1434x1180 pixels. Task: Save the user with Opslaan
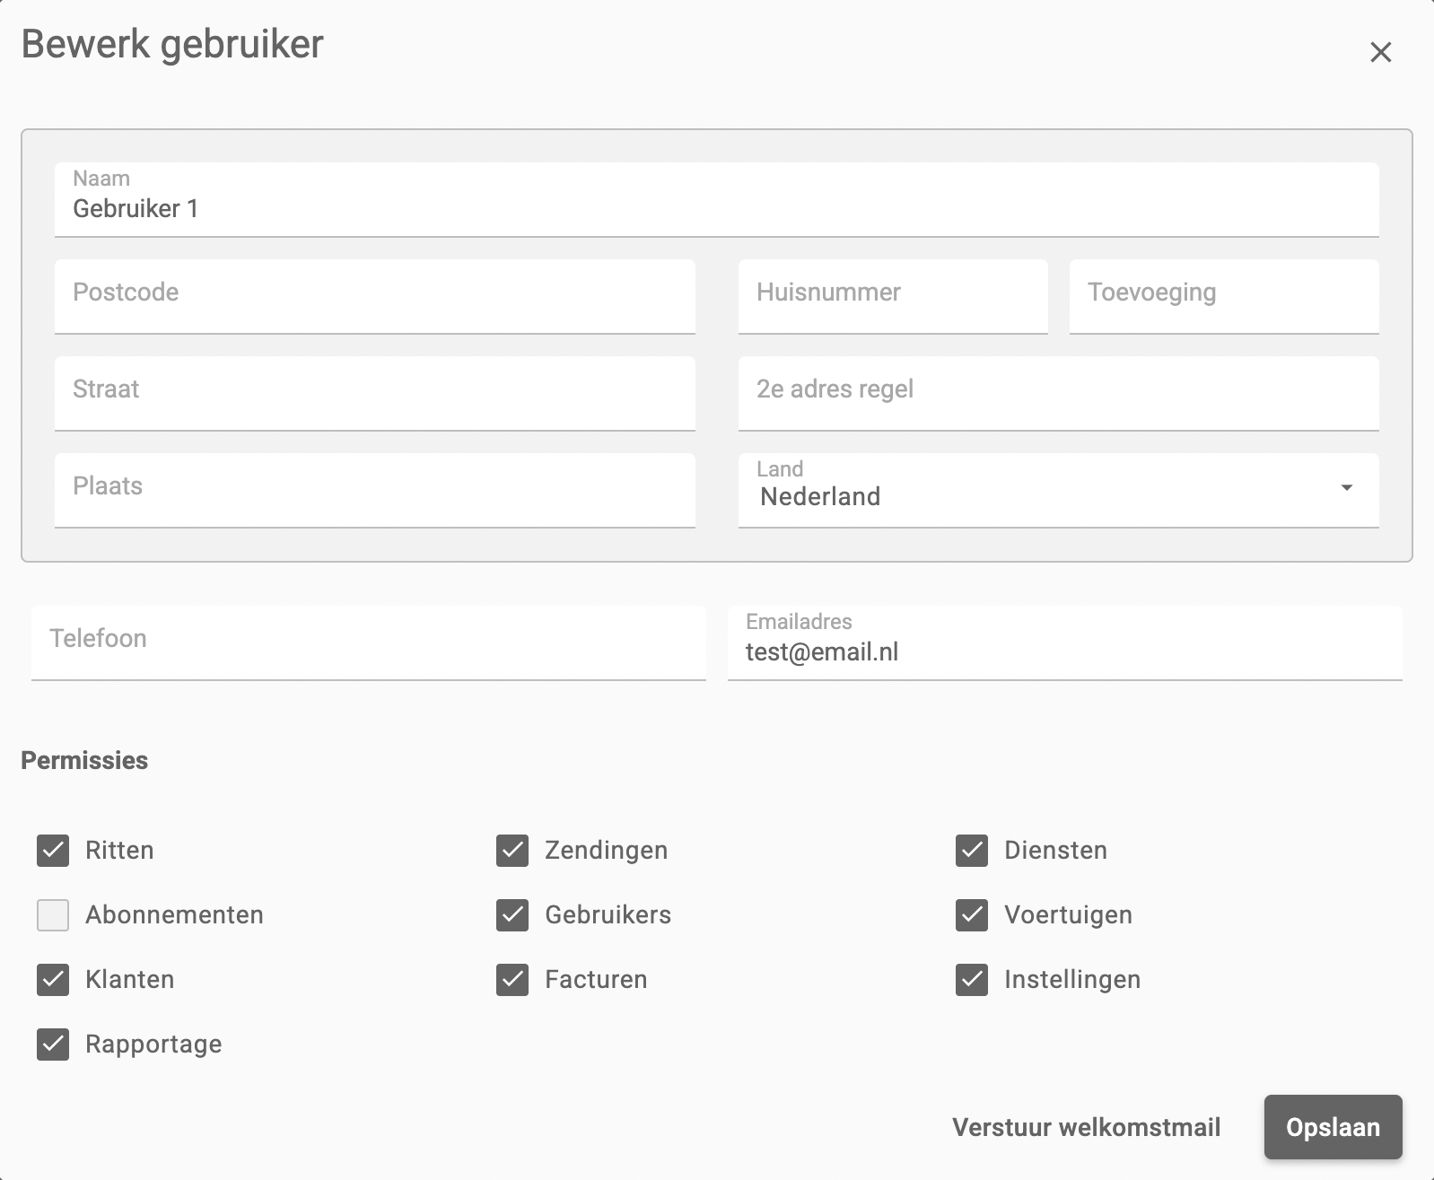1333,1127
